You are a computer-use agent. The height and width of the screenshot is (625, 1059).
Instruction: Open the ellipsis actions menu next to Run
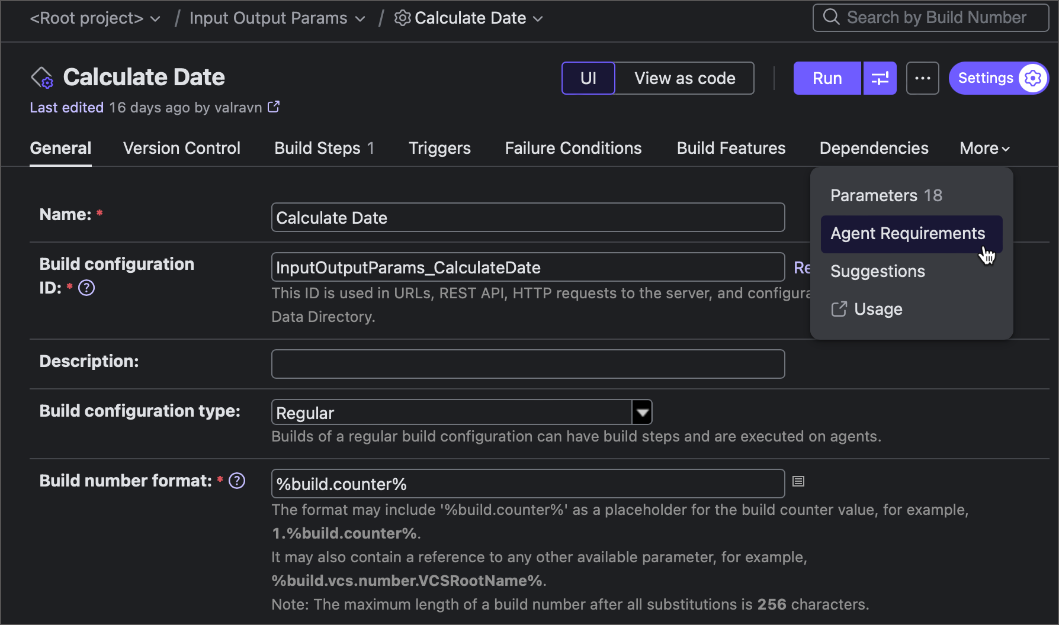pos(922,78)
